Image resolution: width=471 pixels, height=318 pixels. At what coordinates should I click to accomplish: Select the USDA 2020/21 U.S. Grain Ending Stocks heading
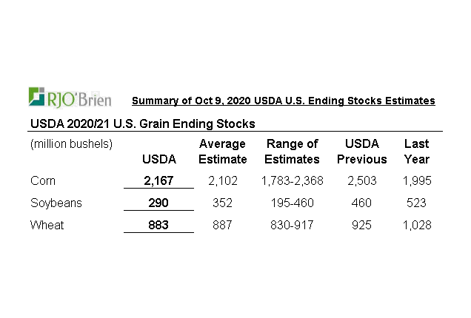141,123
